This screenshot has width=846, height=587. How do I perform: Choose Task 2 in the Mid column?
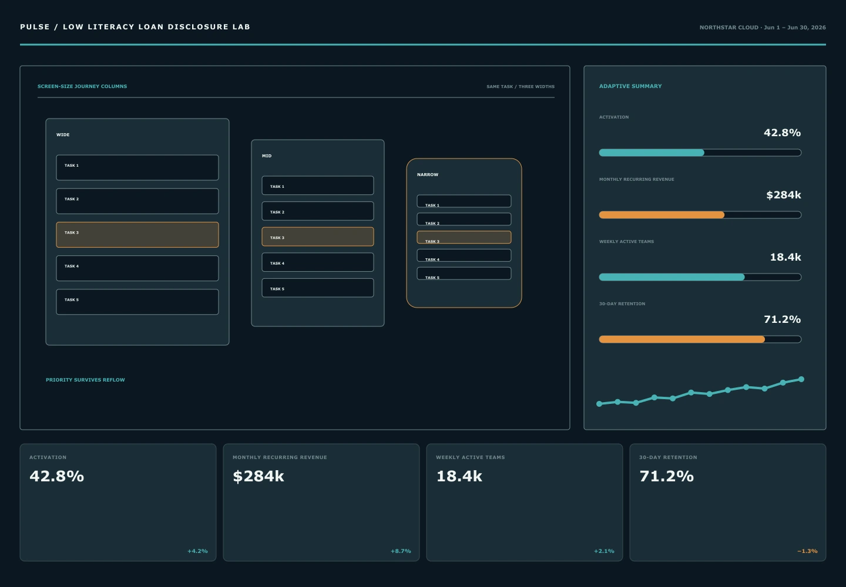point(318,211)
